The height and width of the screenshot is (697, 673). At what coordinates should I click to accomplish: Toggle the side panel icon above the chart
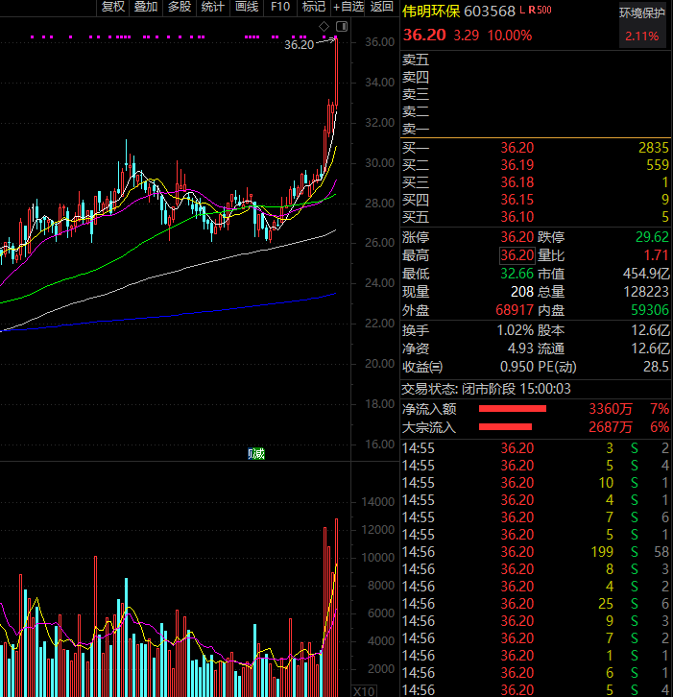click(340, 24)
